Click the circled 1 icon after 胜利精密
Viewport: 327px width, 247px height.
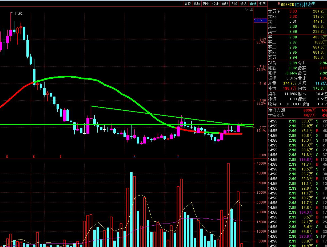[x=314, y=3]
